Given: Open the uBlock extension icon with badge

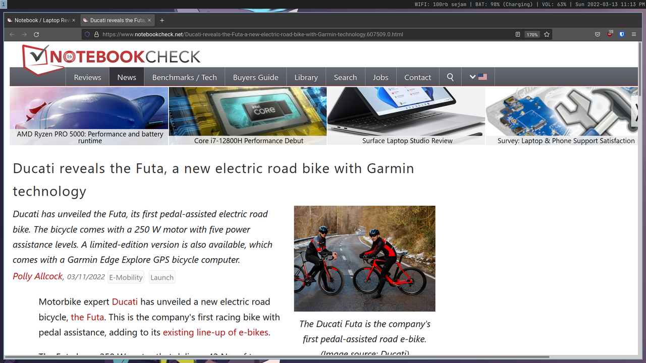Looking at the screenshot, I should click(x=610, y=34).
